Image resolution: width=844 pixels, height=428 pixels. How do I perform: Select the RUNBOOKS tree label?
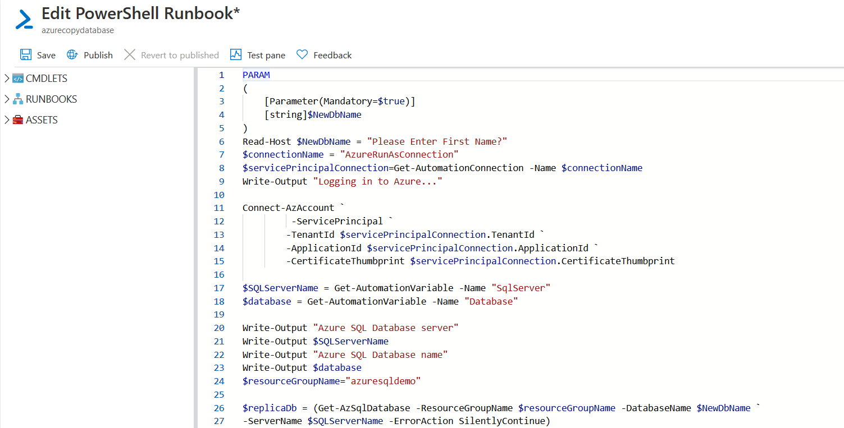(52, 99)
